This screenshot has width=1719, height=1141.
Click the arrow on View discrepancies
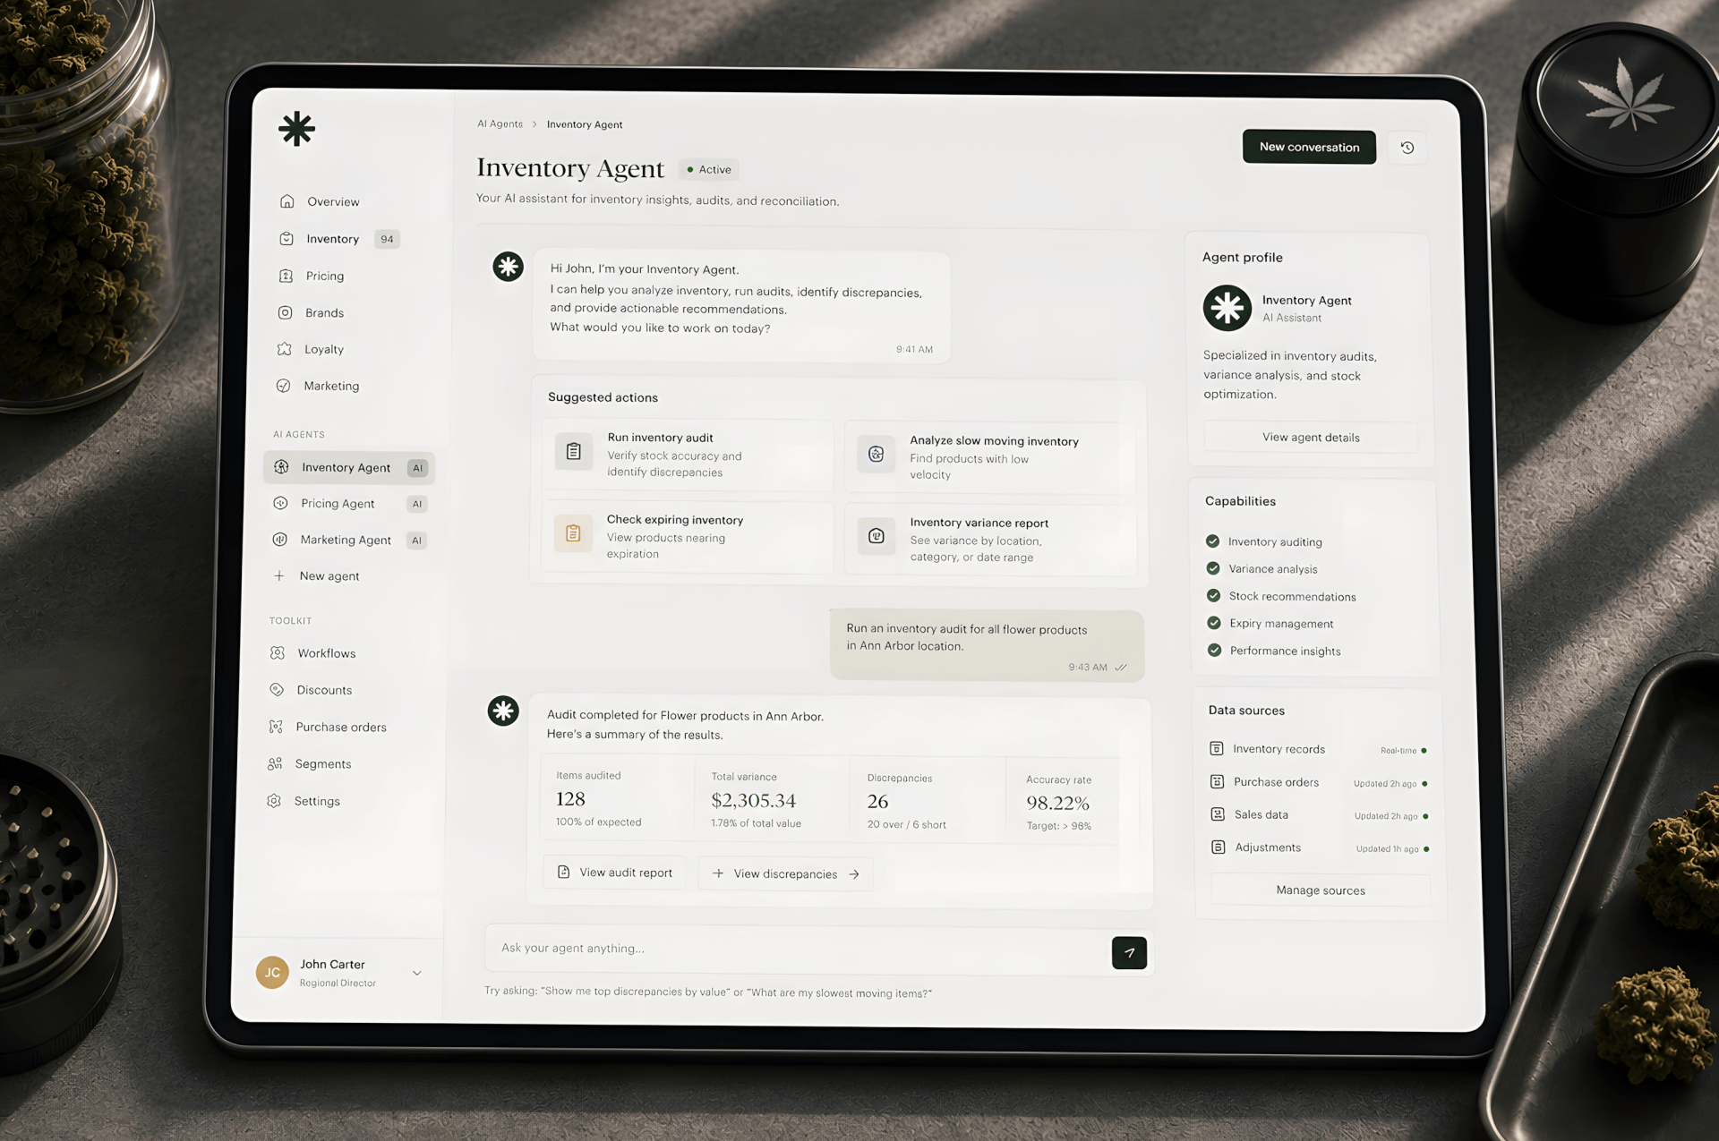click(x=854, y=874)
